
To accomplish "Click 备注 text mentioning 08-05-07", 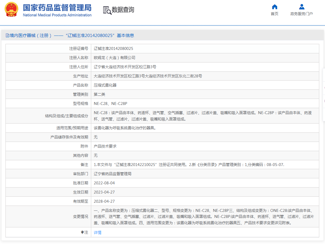I will 189,165.
